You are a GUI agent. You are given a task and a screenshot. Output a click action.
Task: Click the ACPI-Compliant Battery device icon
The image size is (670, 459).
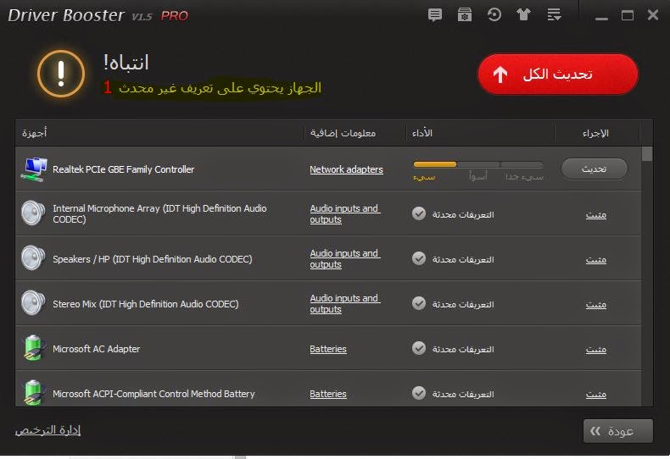coord(34,392)
